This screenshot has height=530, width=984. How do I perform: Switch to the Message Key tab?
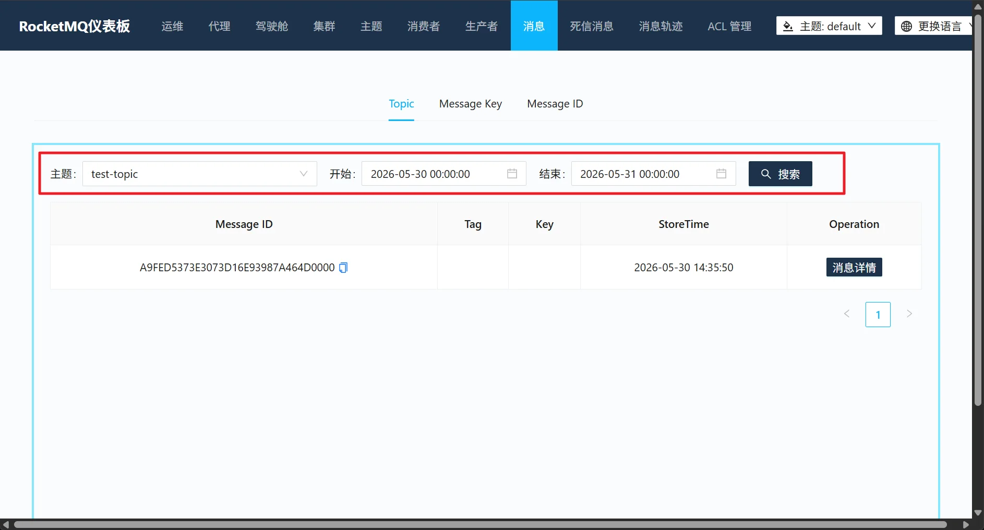tap(471, 104)
